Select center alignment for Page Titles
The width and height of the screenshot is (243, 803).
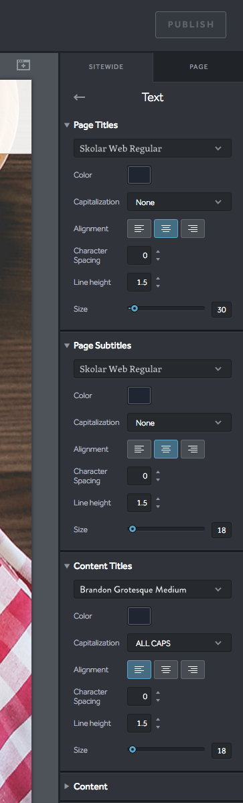pyautogui.click(x=166, y=229)
